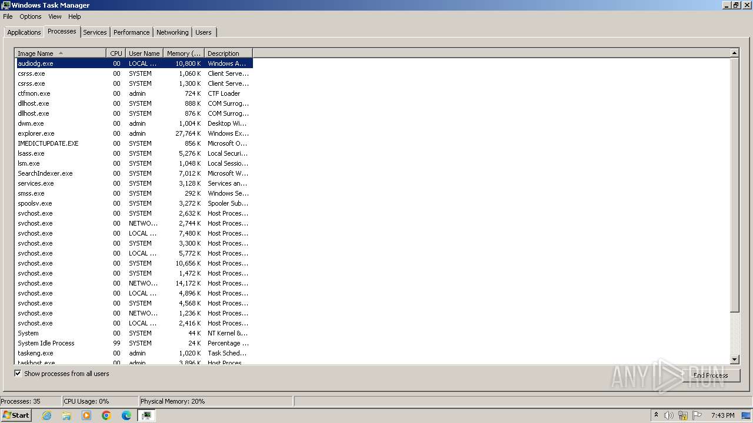
Task: Open the File menu
Action: pyautogui.click(x=8, y=16)
